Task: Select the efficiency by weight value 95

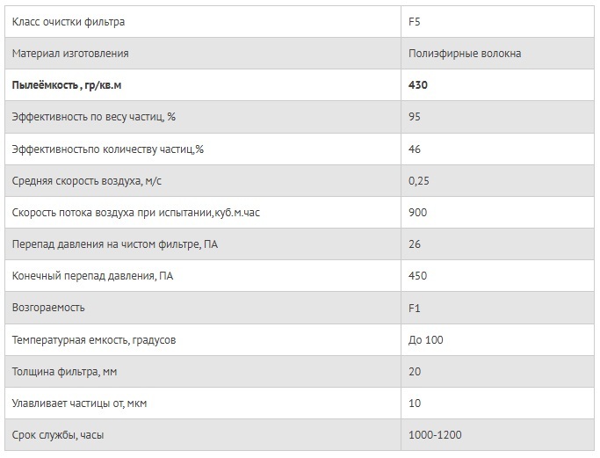Action: click(415, 117)
